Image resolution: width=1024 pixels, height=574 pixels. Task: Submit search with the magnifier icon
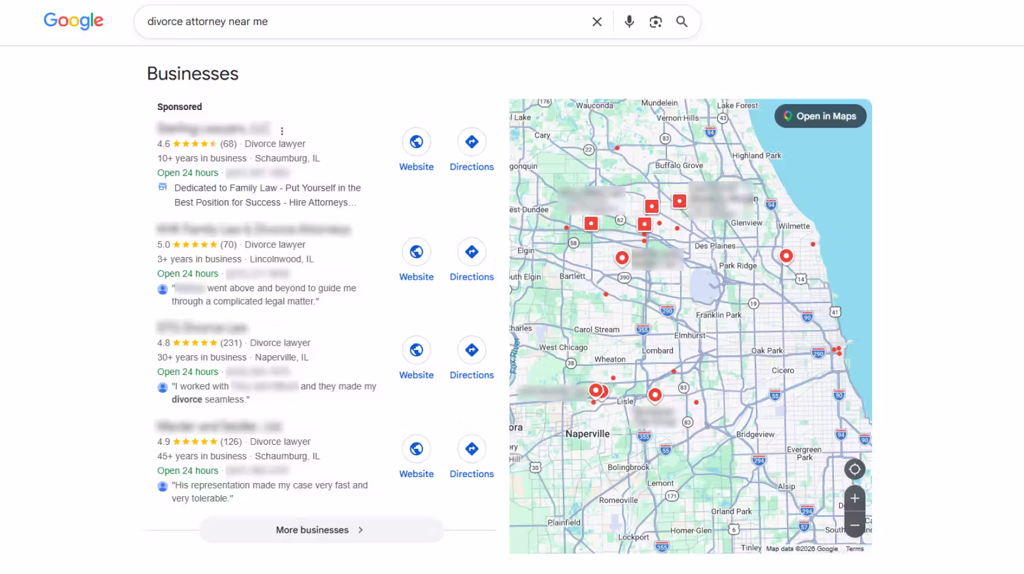point(682,22)
